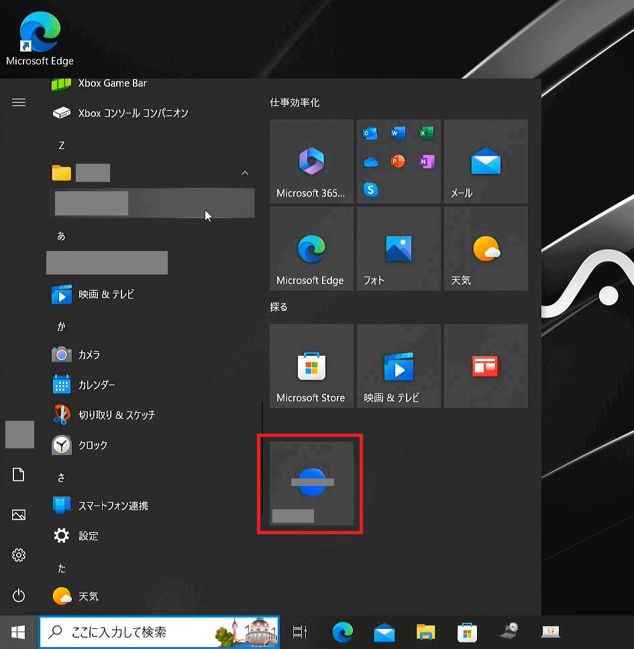Click the ここに入力して検索 search box

pyautogui.click(x=159, y=632)
